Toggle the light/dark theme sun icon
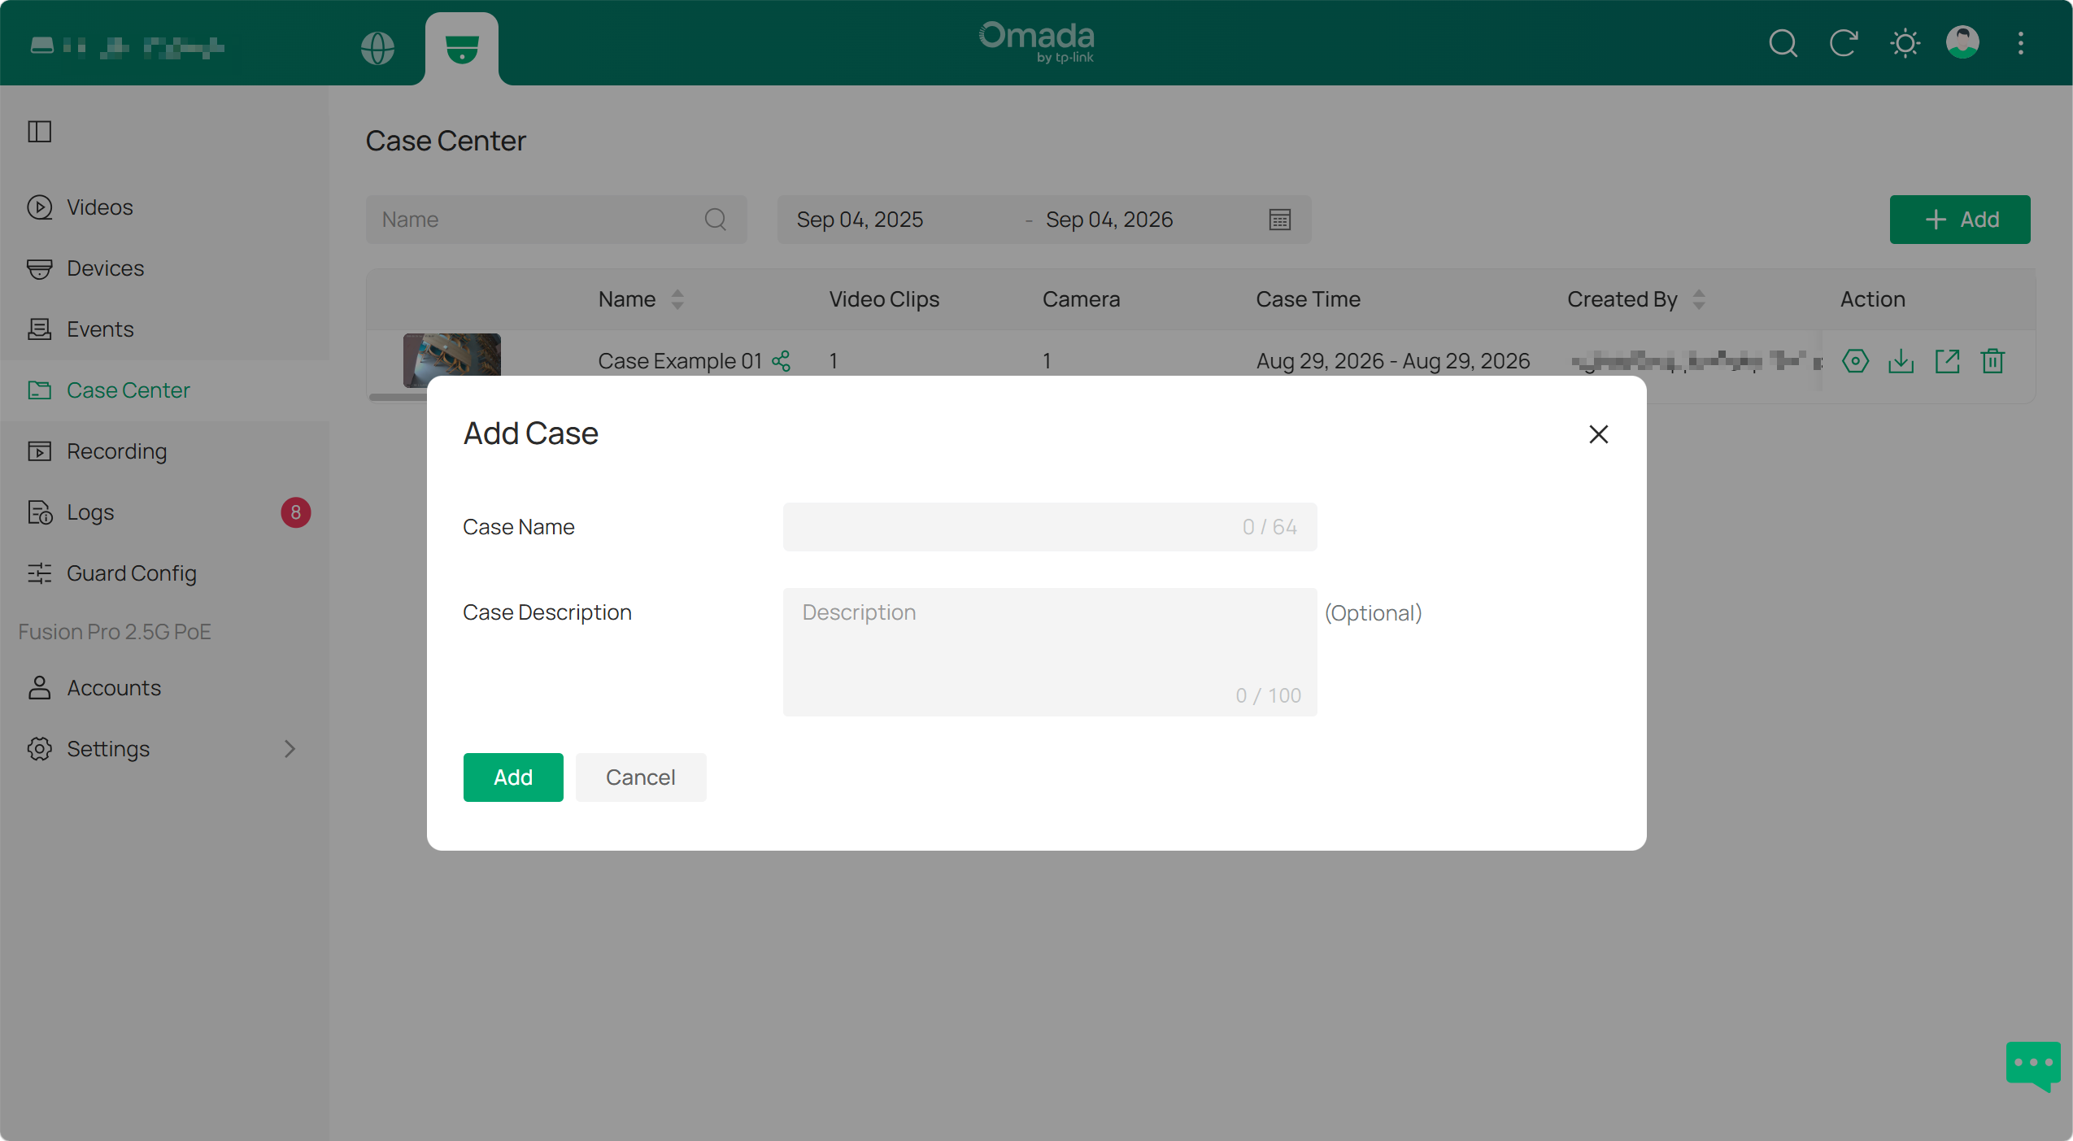The width and height of the screenshot is (2073, 1141). pyautogui.click(x=1905, y=43)
